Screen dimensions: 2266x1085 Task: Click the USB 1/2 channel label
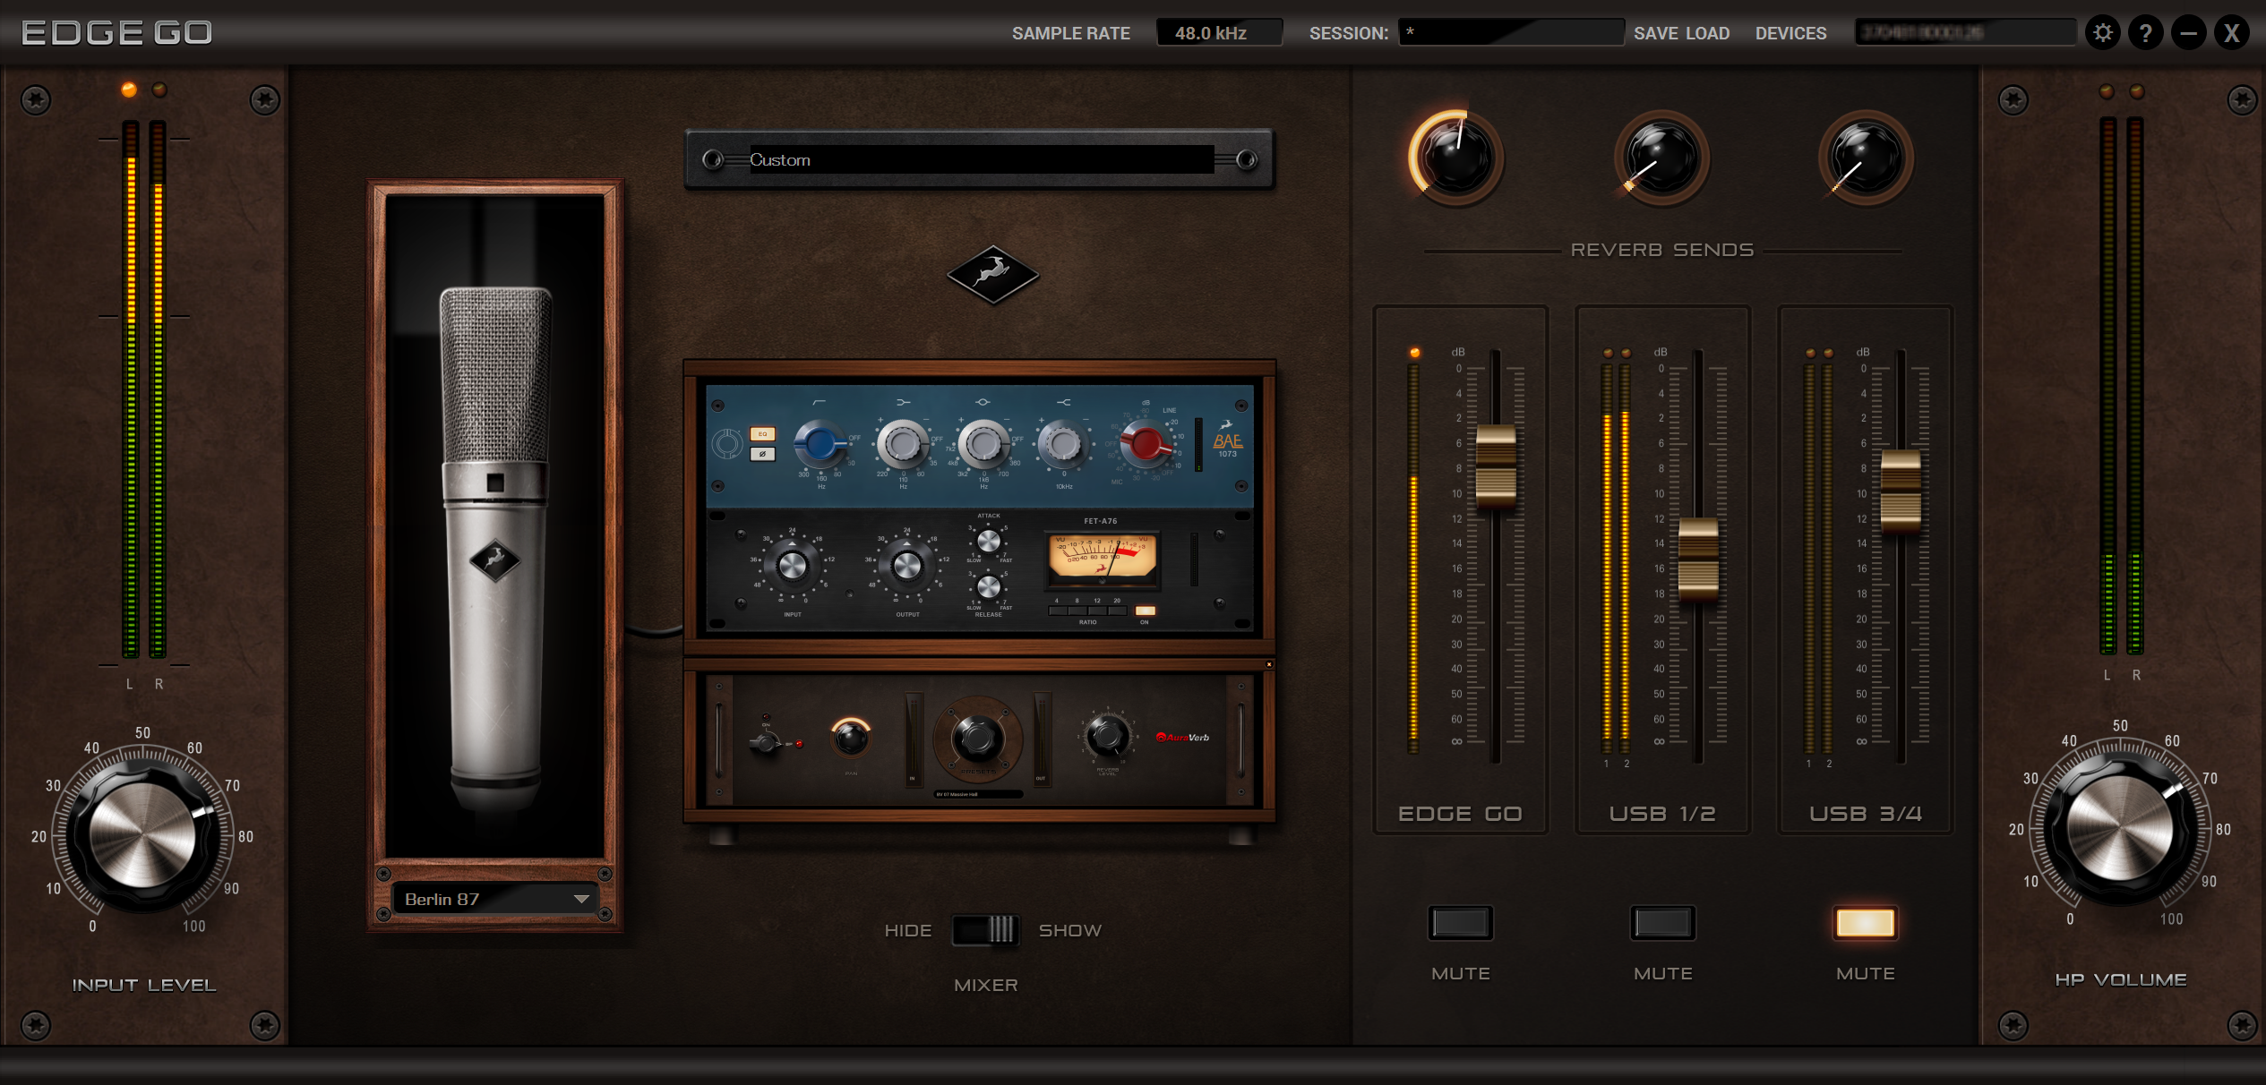point(1662,814)
